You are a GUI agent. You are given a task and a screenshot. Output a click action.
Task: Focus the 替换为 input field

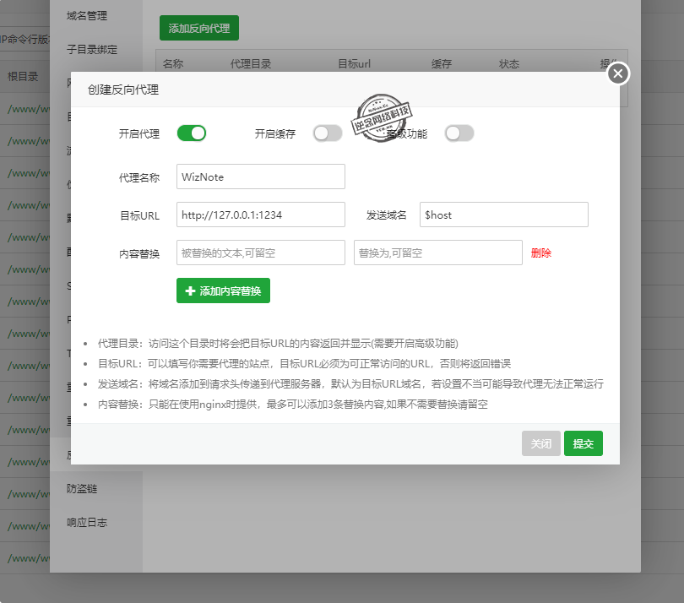point(438,253)
